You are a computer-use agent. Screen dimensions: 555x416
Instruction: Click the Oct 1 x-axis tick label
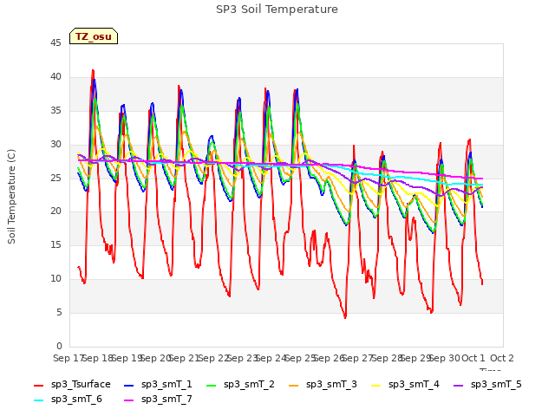click(x=473, y=358)
